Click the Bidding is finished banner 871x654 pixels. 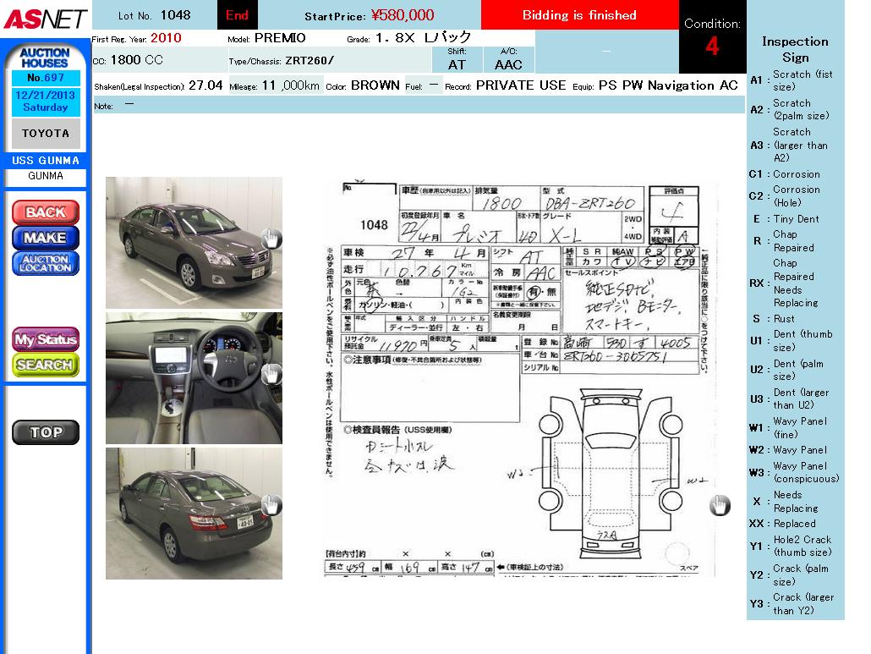579,15
